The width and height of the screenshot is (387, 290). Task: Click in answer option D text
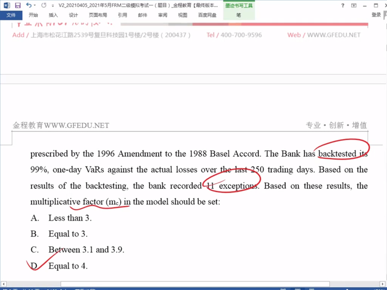(68, 266)
